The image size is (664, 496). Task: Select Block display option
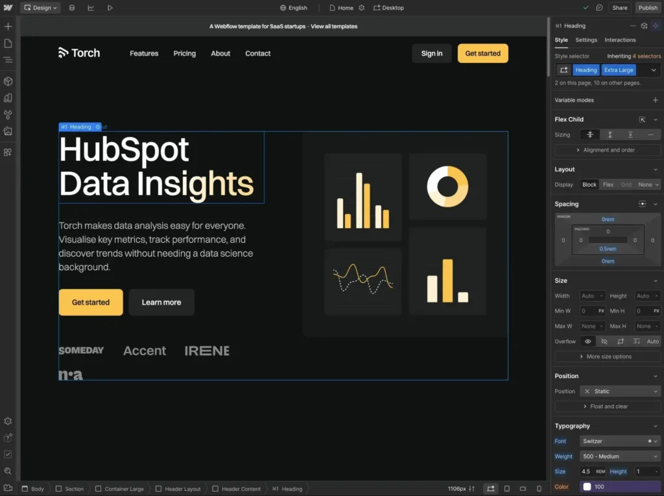[x=589, y=185]
